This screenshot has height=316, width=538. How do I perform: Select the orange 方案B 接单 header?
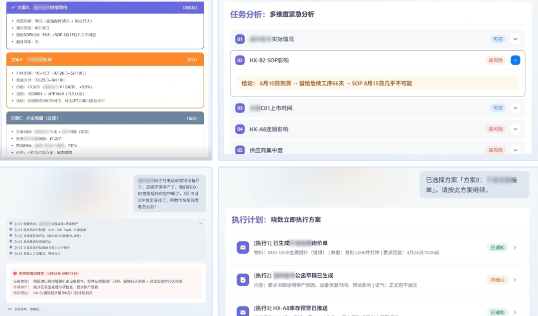105,59
